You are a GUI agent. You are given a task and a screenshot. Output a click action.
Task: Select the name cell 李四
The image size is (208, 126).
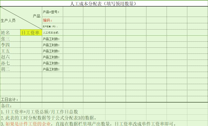tap(10, 45)
